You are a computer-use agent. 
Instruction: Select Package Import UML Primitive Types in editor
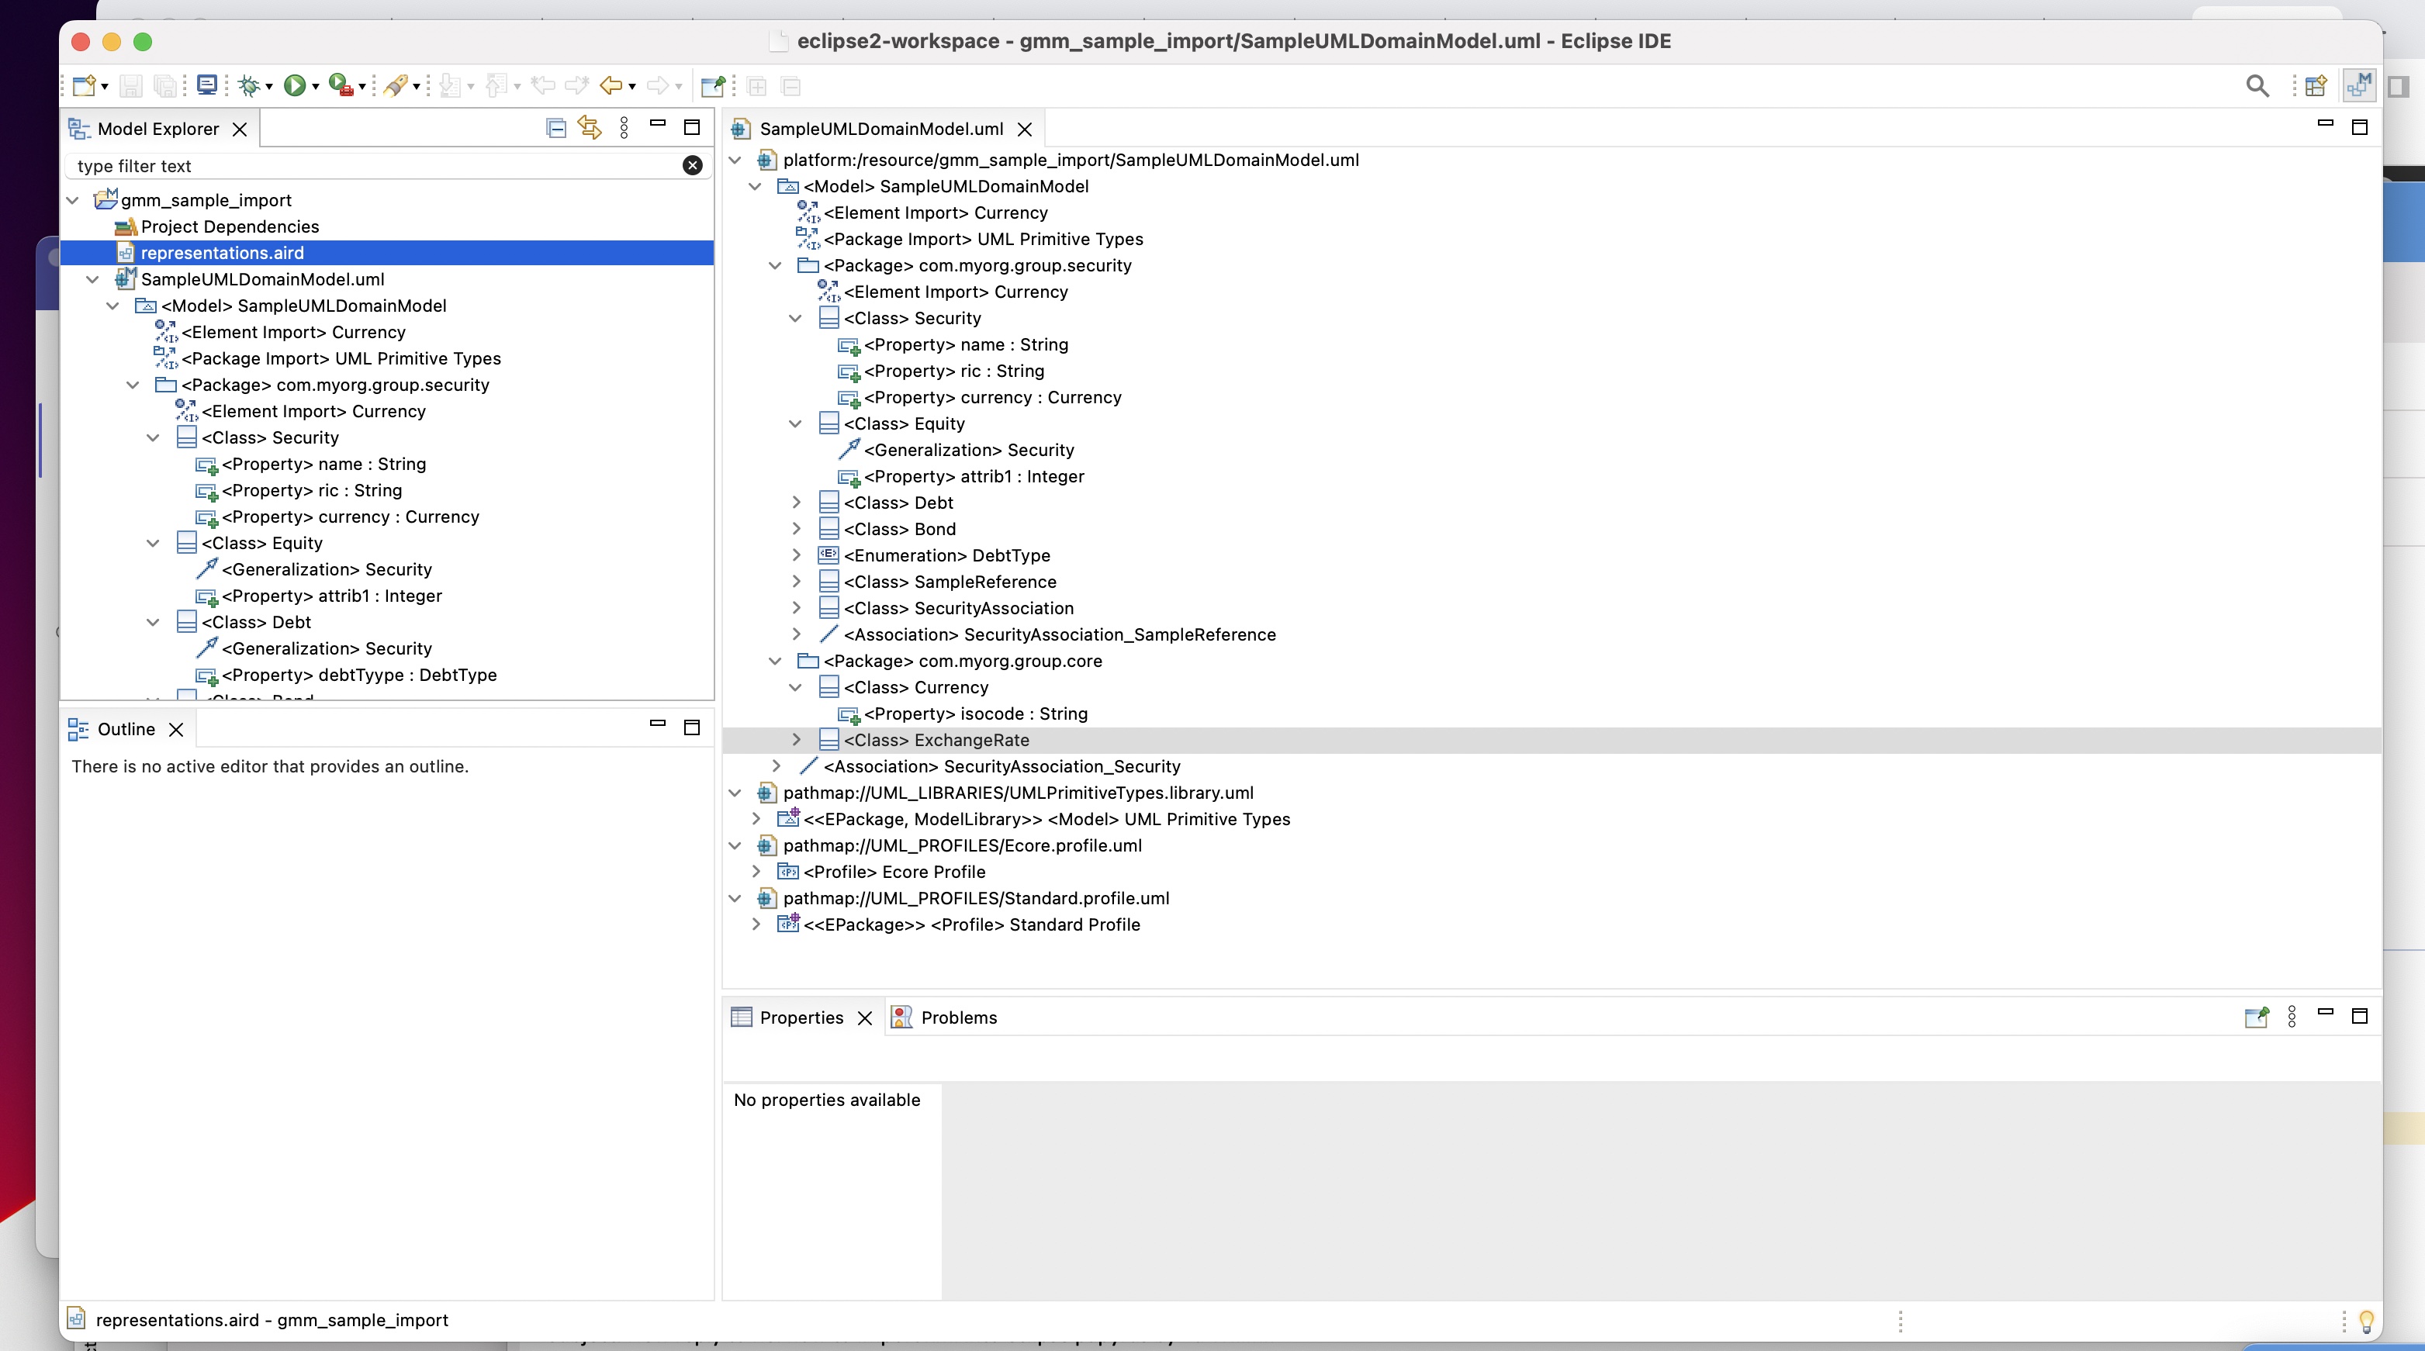pos(983,239)
